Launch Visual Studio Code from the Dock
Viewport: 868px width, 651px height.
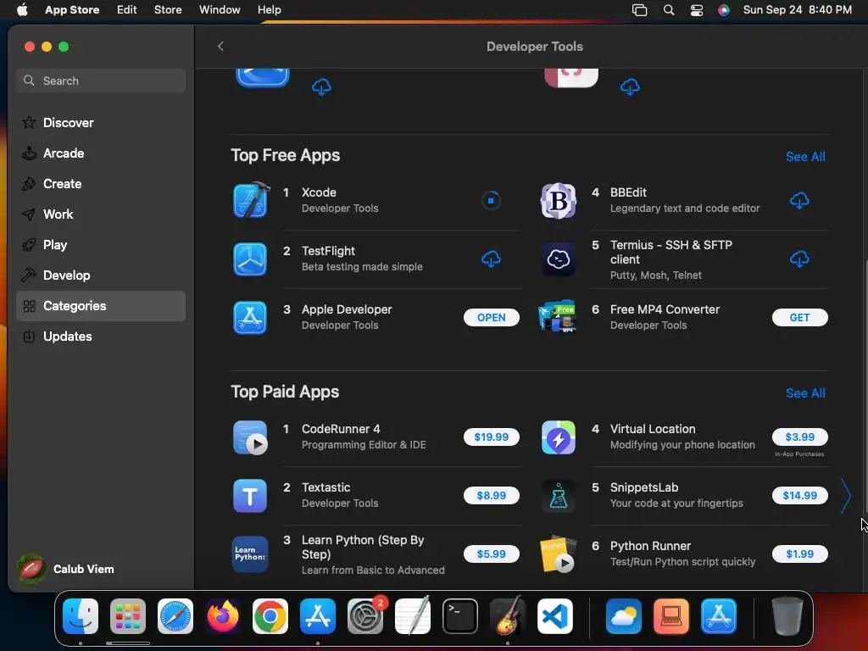555,616
